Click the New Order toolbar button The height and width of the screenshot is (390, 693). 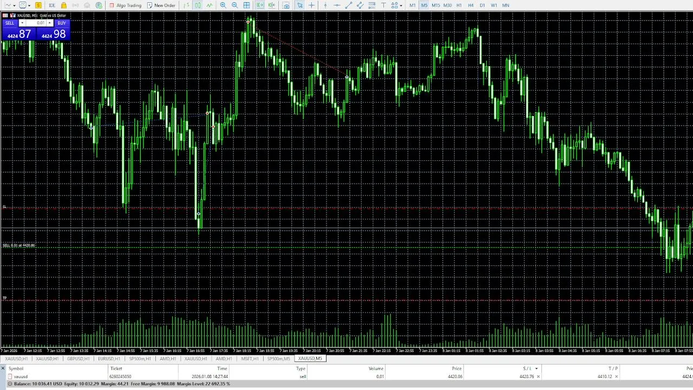161,5
